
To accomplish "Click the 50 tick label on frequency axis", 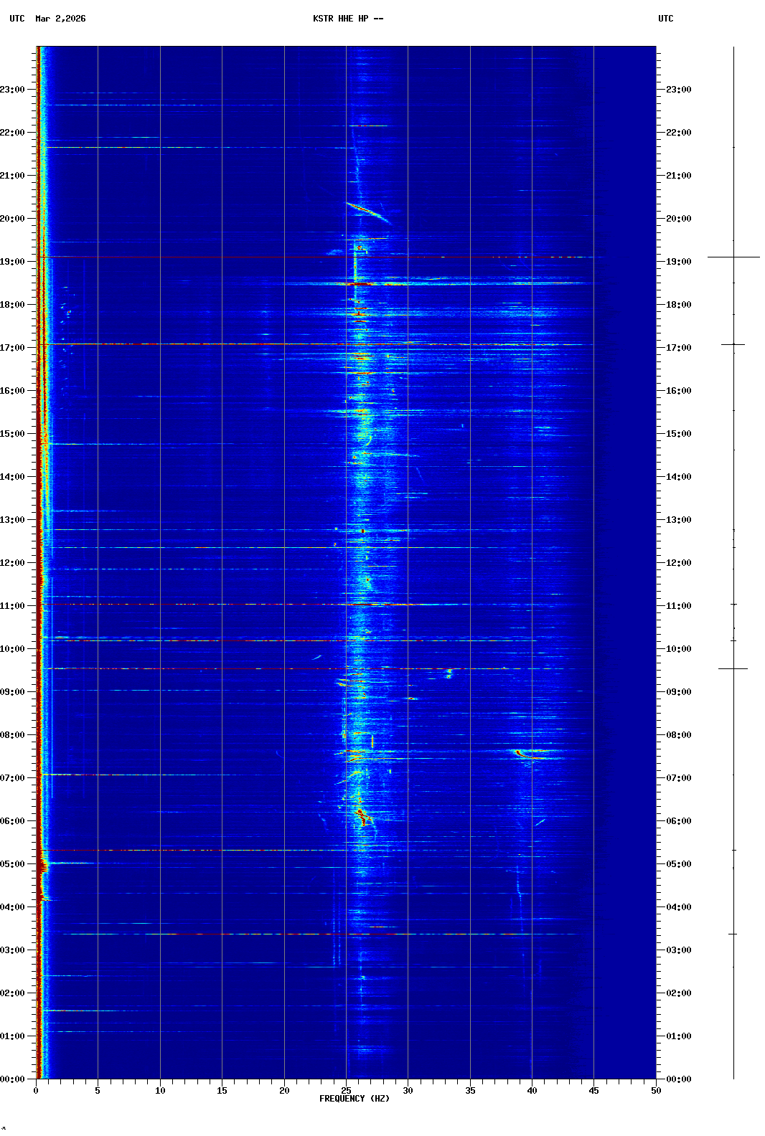I will point(656,1091).
